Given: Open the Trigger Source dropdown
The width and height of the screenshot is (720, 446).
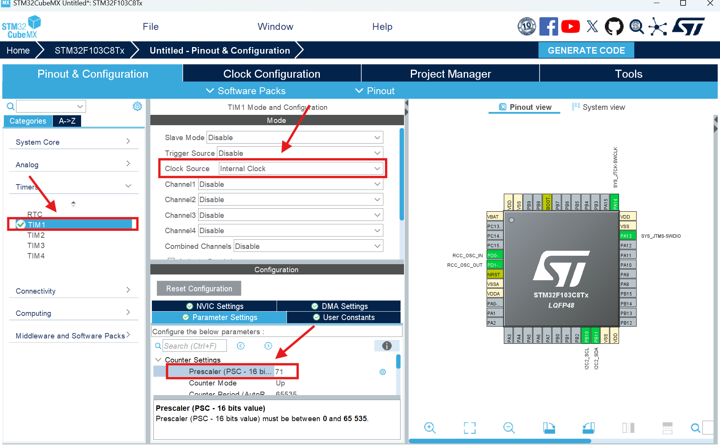Looking at the screenshot, I should (300, 153).
